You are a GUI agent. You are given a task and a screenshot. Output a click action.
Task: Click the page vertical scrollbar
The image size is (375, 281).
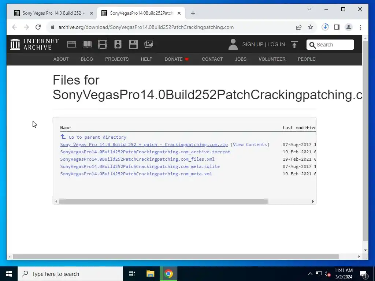365,141
